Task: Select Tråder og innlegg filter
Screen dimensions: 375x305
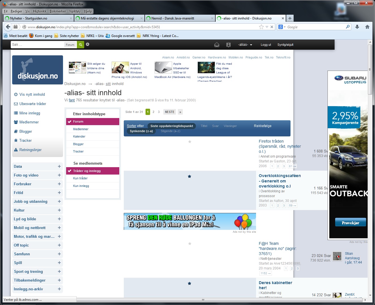Action: 93,171
